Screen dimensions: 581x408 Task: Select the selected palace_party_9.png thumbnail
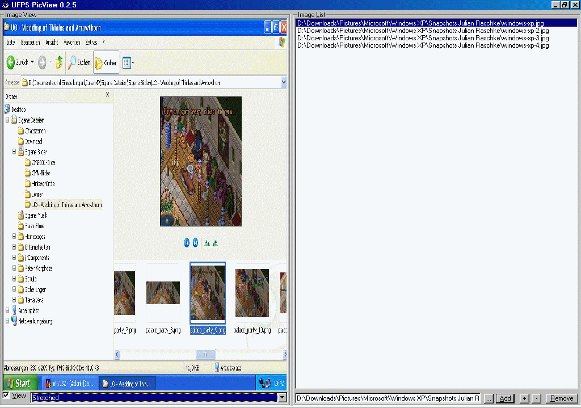(x=208, y=293)
